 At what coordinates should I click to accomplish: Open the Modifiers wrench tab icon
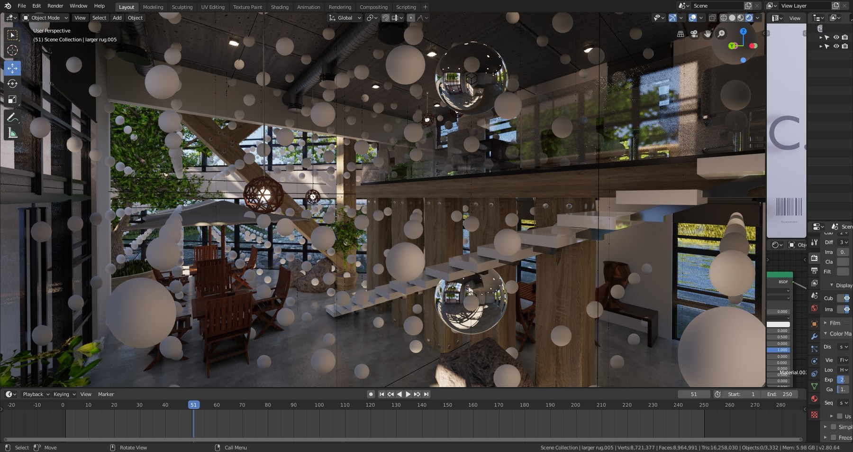tap(814, 336)
